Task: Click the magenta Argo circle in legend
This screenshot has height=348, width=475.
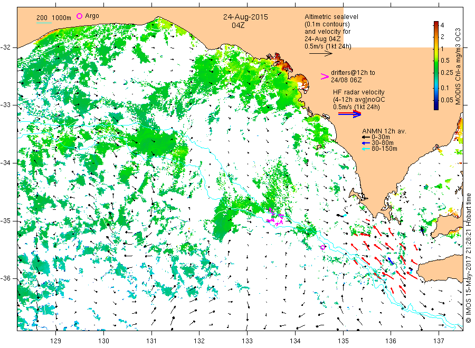Action: pos(79,16)
